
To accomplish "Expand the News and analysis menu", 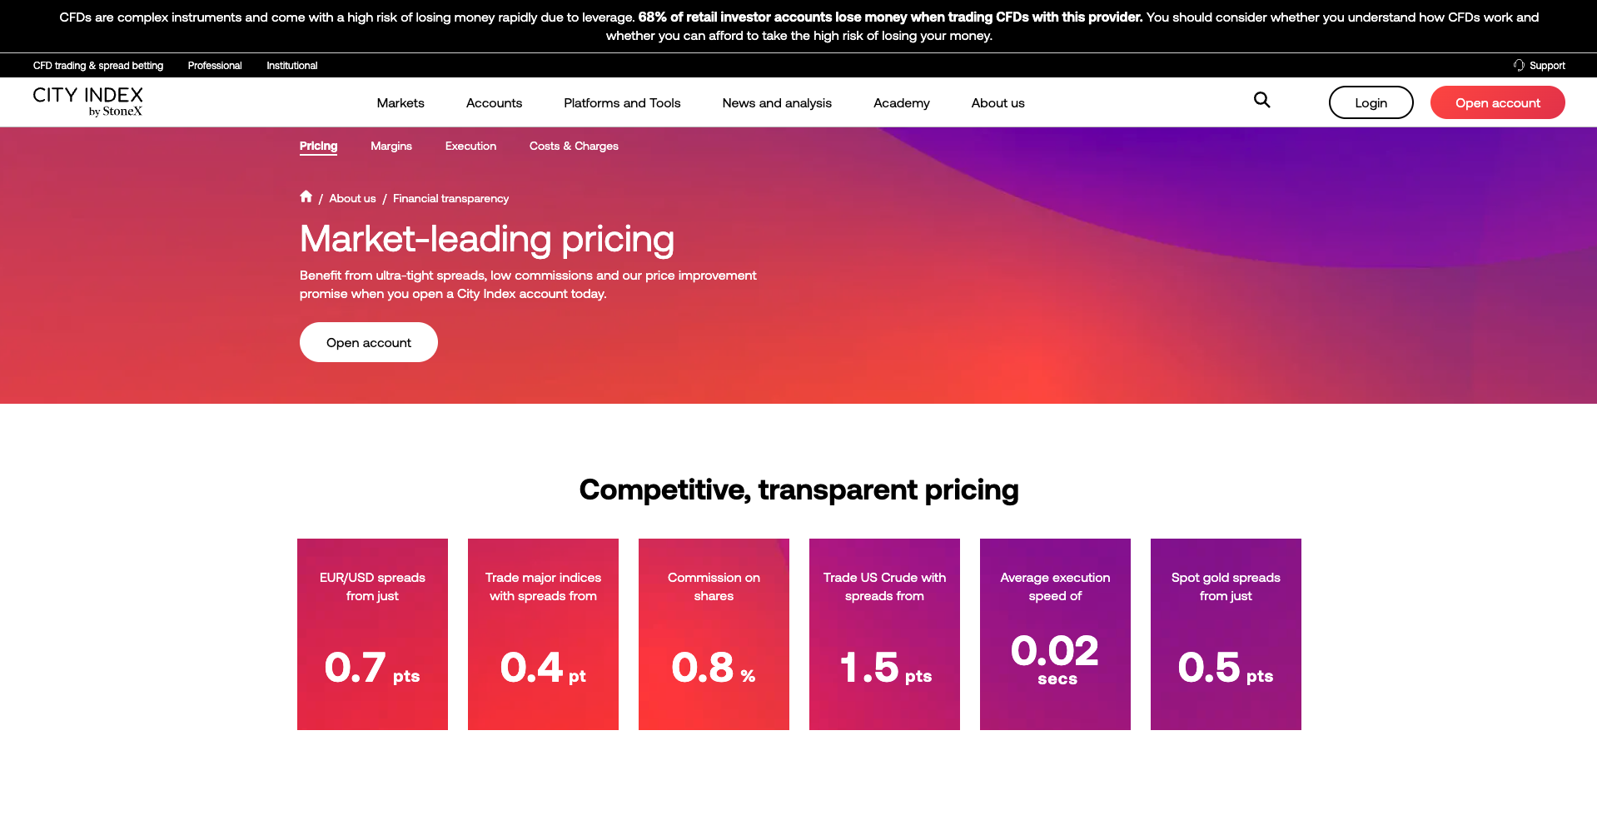I will tap(777, 102).
